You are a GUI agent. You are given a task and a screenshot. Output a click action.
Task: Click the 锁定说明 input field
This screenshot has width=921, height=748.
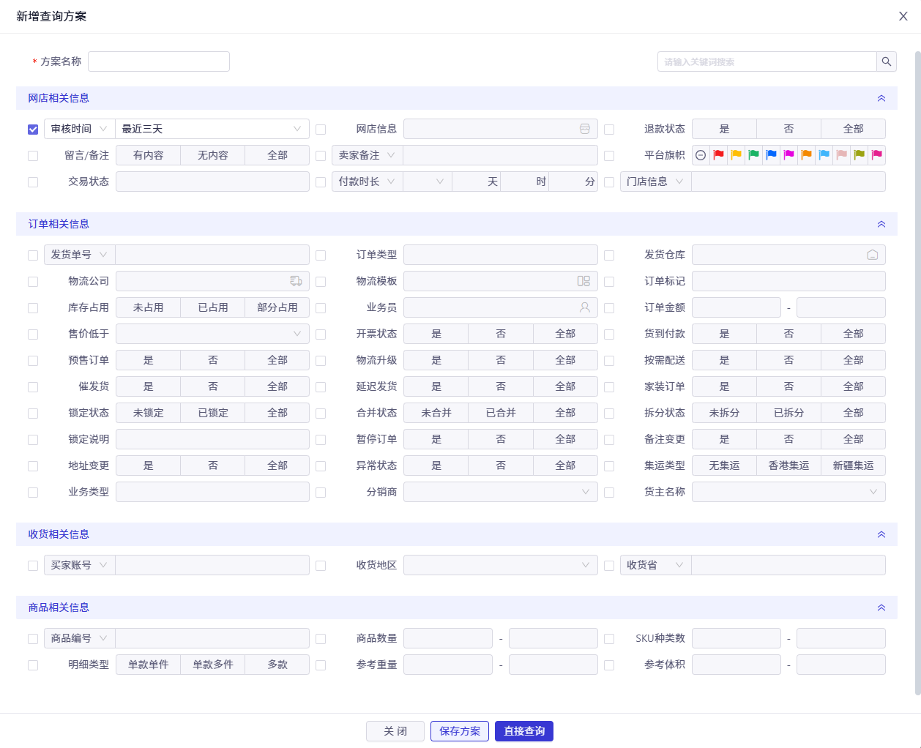click(212, 439)
